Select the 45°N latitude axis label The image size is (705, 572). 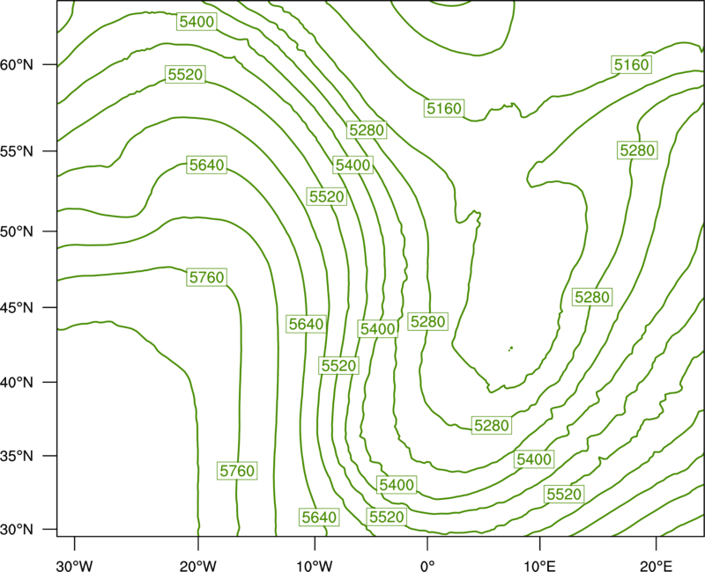[17, 307]
